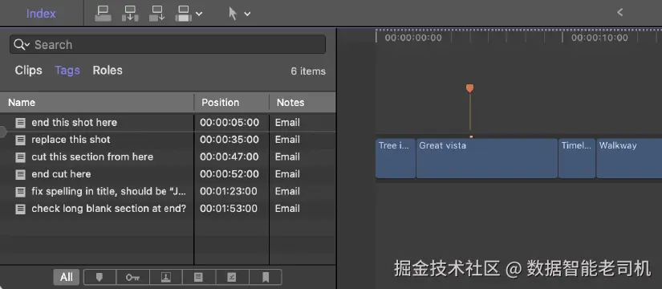Click position value 00:01:53:00
This screenshot has width=662, height=289.
[229, 209]
